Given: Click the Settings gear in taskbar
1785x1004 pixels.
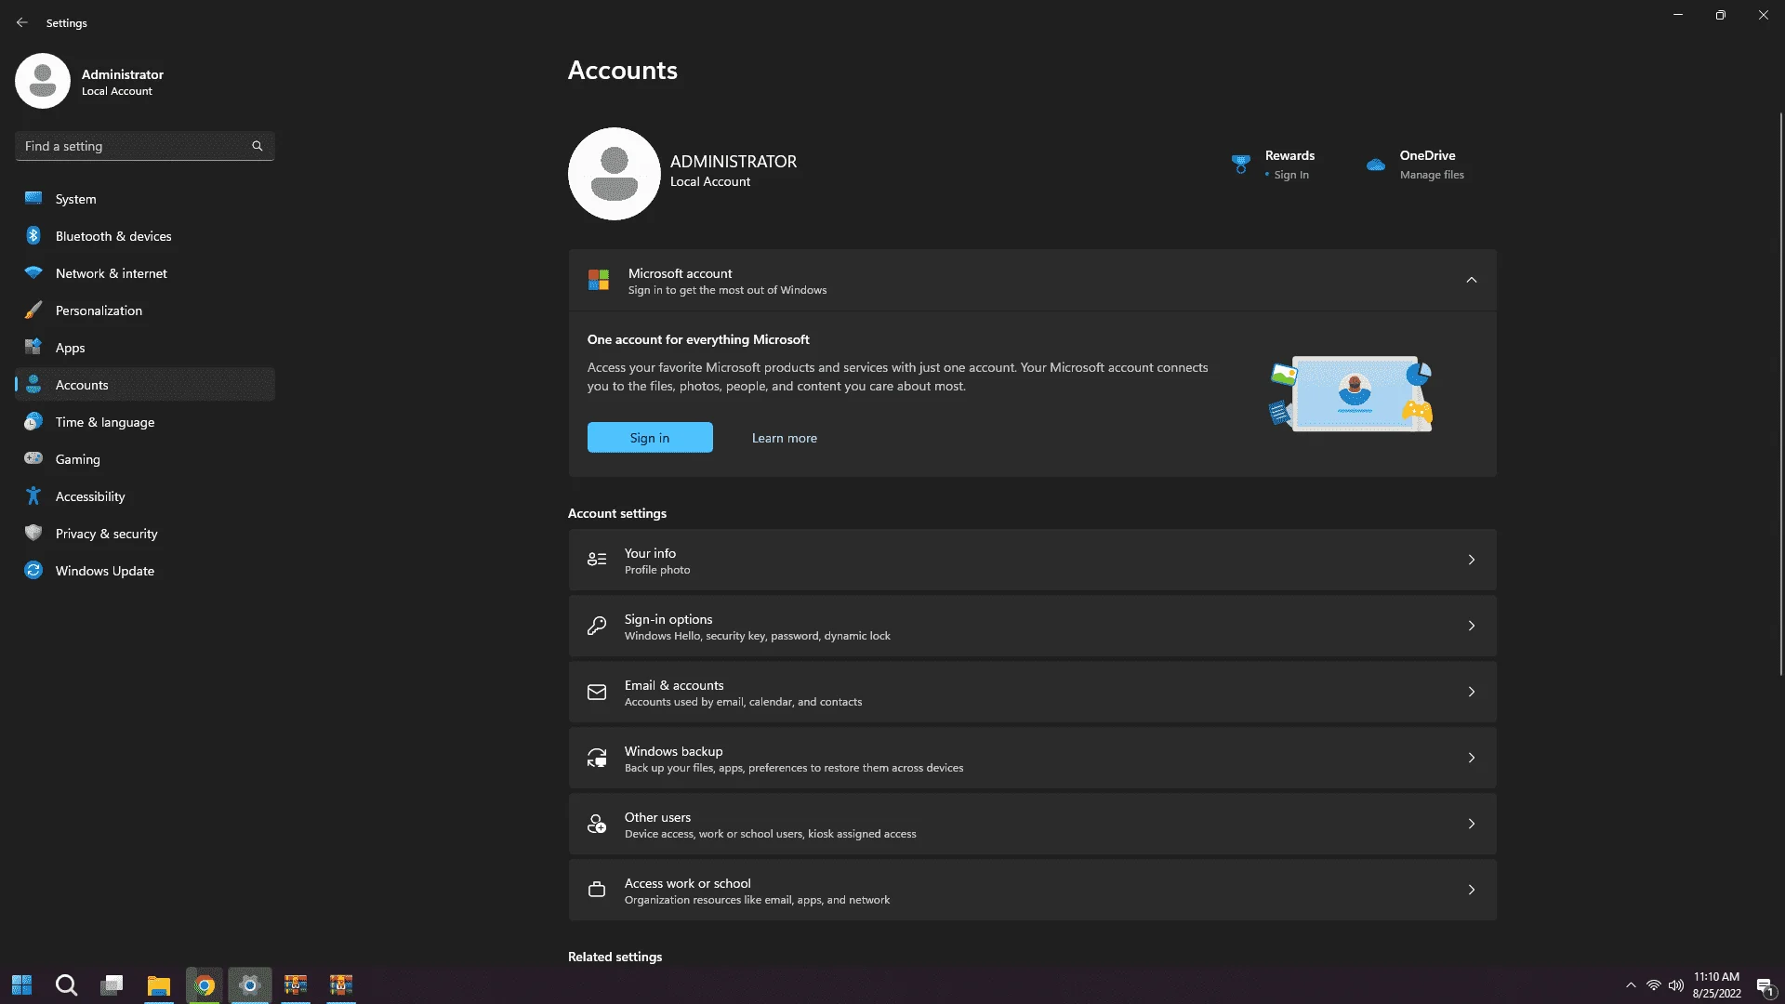Looking at the screenshot, I should 250,985.
